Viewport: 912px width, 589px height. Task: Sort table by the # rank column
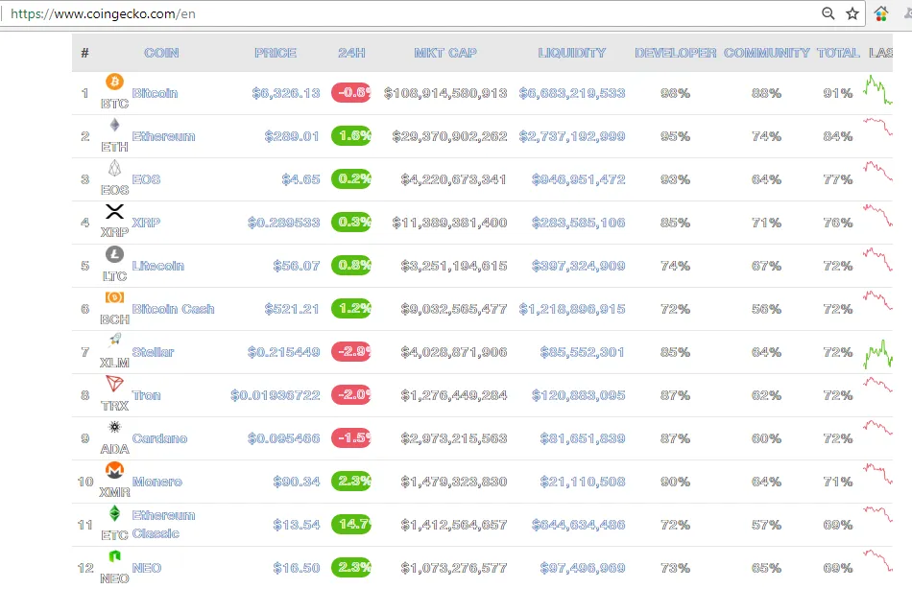(84, 53)
